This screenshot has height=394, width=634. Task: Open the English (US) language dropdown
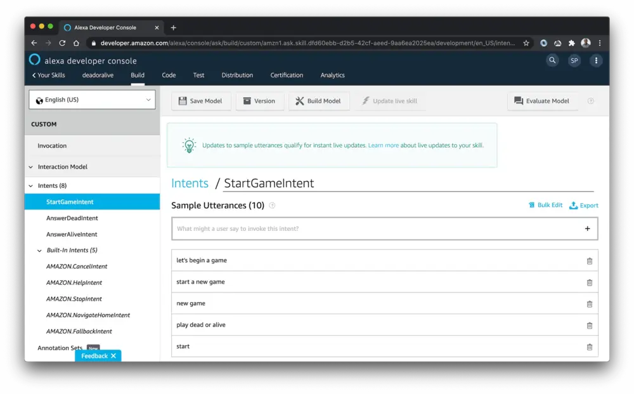coord(92,100)
